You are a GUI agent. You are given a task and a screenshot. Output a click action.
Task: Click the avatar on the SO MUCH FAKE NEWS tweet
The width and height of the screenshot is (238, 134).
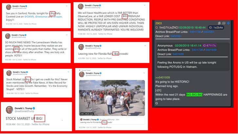click(x=8, y=36)
